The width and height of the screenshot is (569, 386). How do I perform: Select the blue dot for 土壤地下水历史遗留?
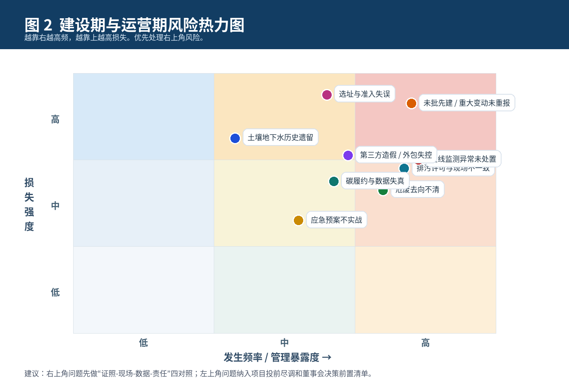pyautogui.click(x=235, y=138)
